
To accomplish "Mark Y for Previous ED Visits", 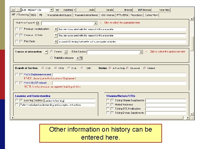I will tap(17, 35).
